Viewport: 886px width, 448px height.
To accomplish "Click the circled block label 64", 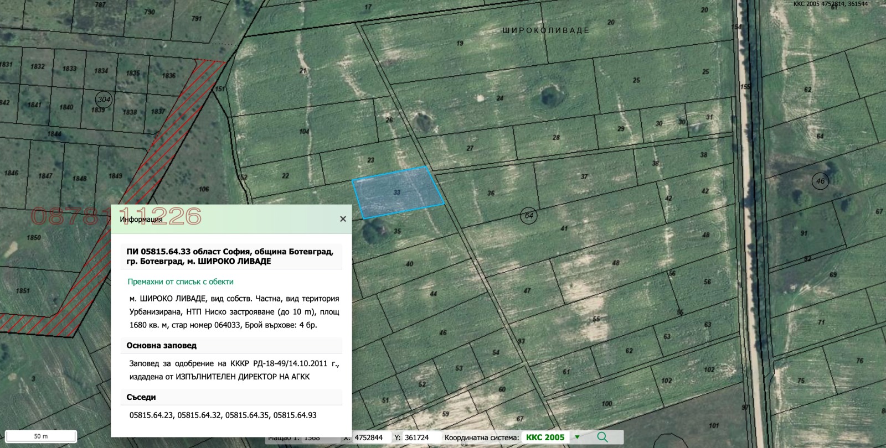I will tap(529, 216).
